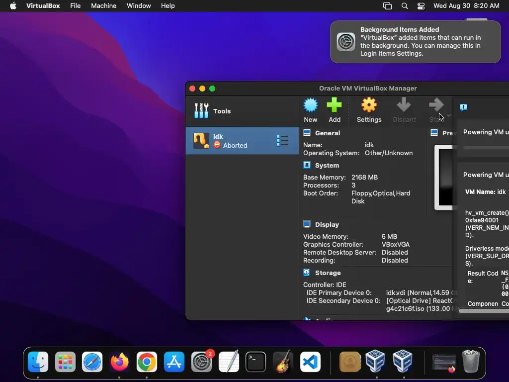Click the Optical Drive ReactOS iso entry

(x=422, y=305)
